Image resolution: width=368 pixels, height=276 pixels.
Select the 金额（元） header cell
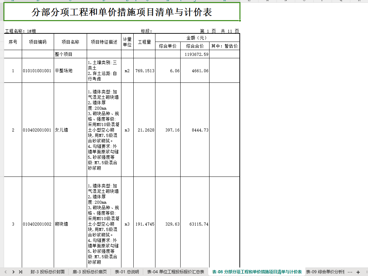(197, 38)
